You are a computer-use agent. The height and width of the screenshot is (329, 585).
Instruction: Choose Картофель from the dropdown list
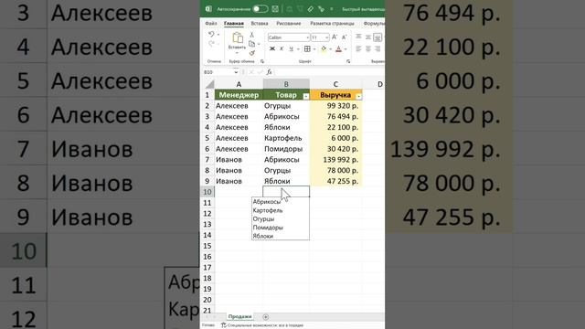(x=281, y=210)
